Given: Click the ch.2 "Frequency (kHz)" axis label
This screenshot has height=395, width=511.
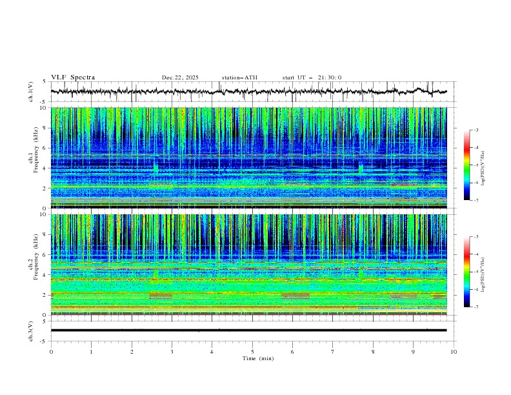Looking at the screenshot, I should coord(36,257).
